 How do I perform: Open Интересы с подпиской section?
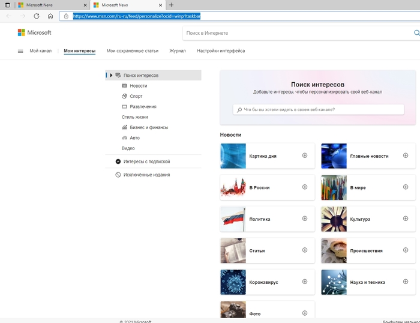coord(146,161)
